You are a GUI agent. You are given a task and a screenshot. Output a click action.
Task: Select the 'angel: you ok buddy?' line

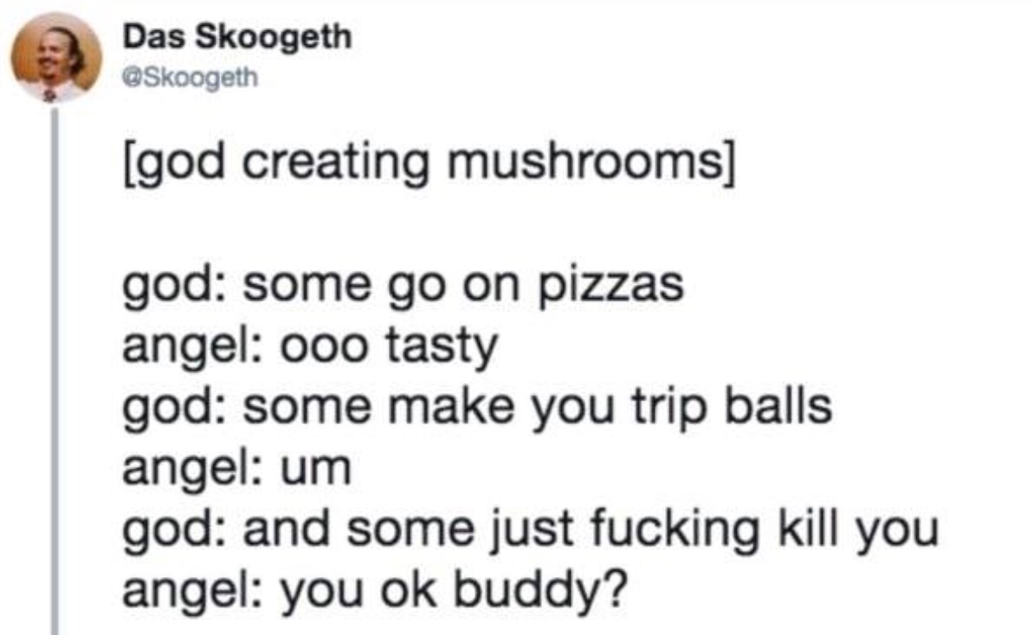click(x=375, y=590)
